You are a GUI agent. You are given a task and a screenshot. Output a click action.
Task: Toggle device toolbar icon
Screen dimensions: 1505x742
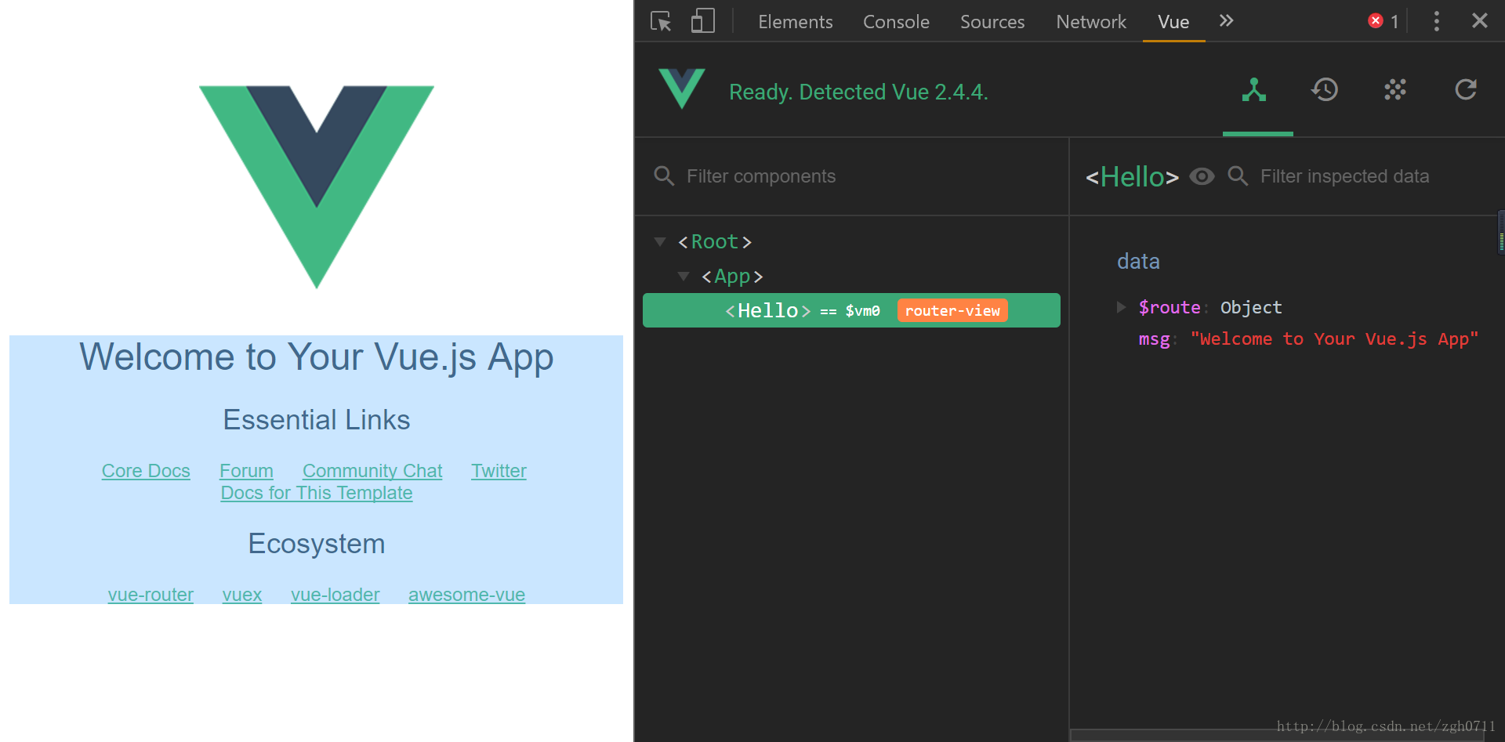702,21
